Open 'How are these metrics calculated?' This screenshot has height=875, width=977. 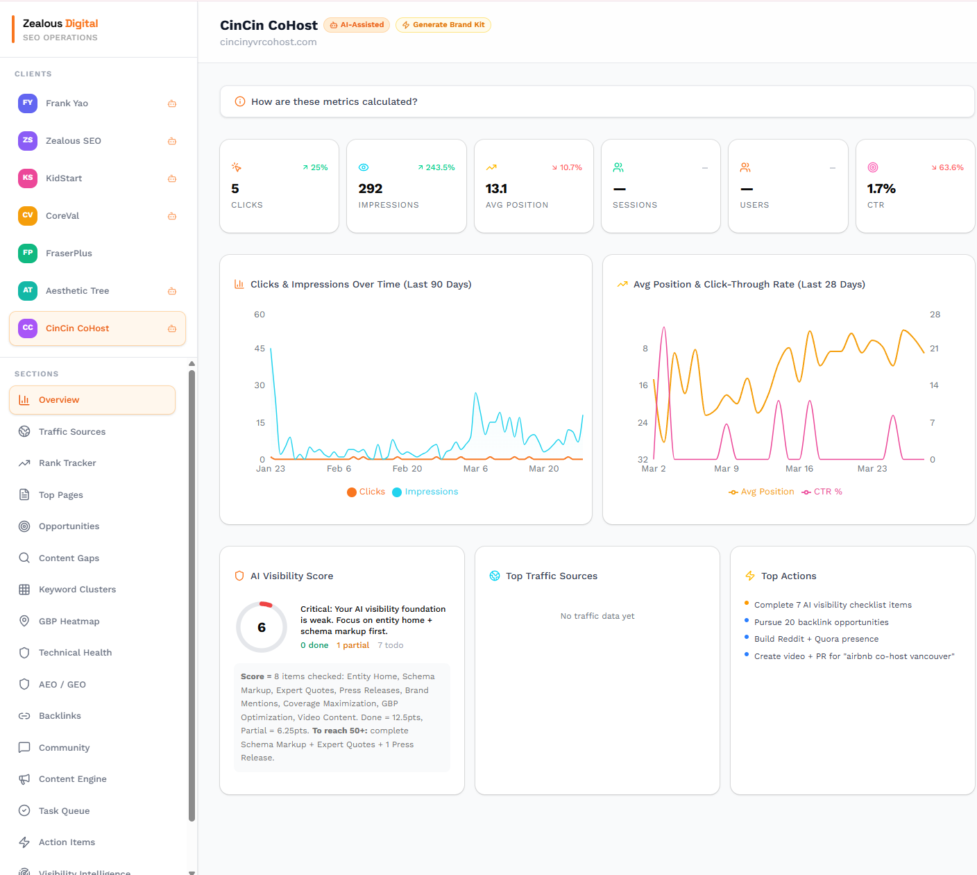tap(334, 101)
